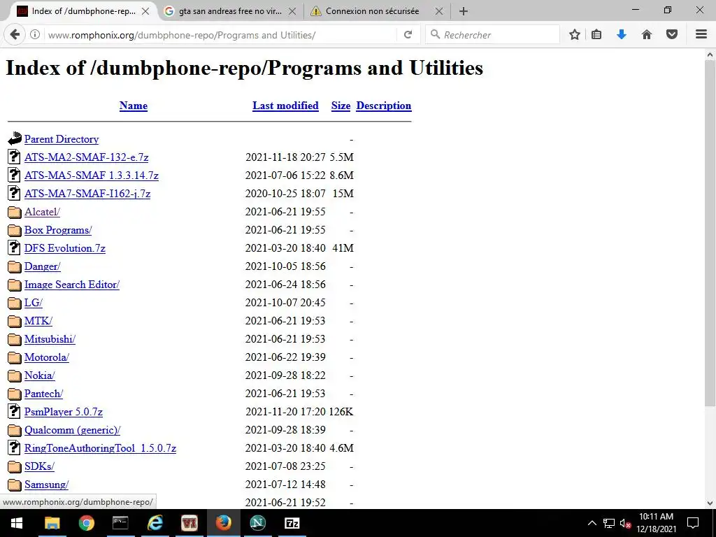
Task: Click the Parent Directory back-arrow icon
Action: pyautogui.click(x=15, y=138)
